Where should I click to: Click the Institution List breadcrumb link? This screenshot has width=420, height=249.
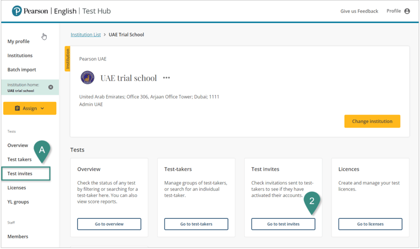point(86,34)
